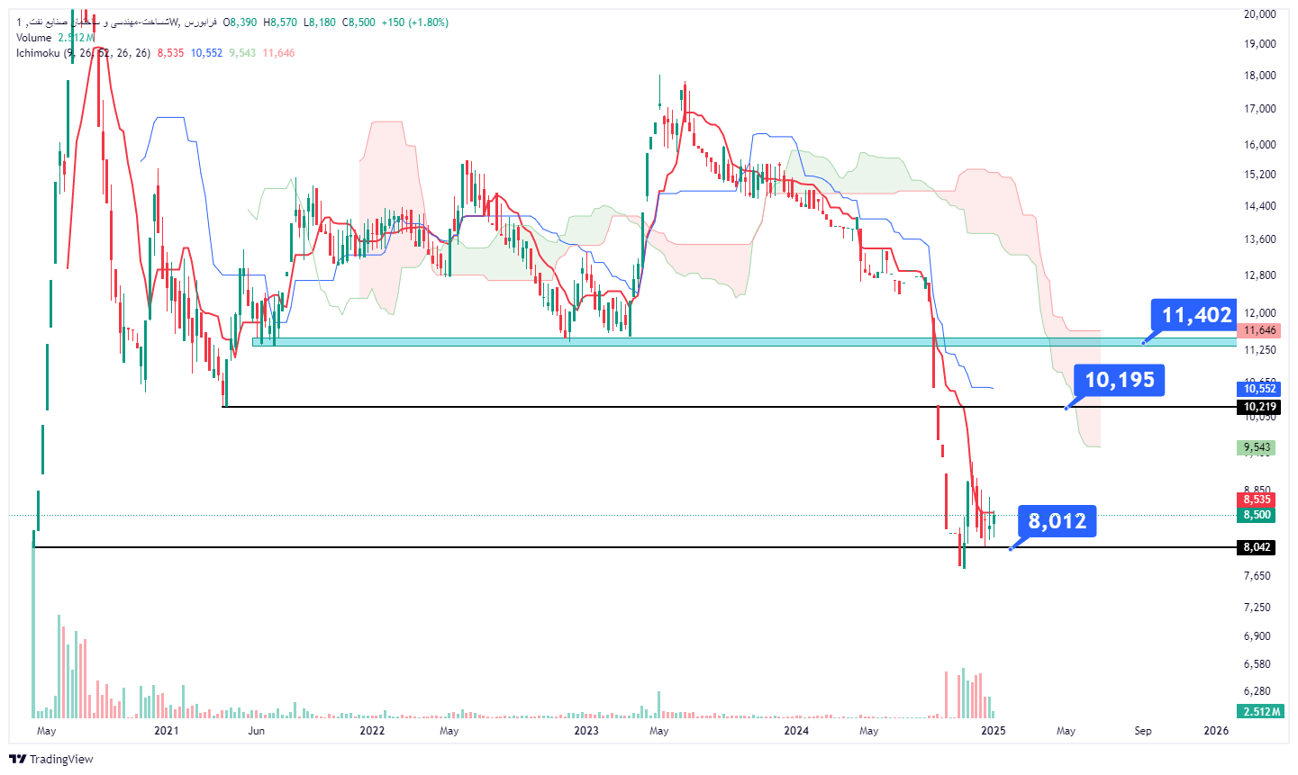Click the red 8,535 price axis tag

click(x=1257, y=500)
